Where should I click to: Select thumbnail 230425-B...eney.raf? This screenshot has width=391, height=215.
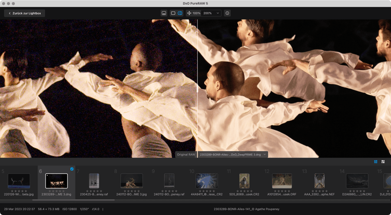coord(94,181)
